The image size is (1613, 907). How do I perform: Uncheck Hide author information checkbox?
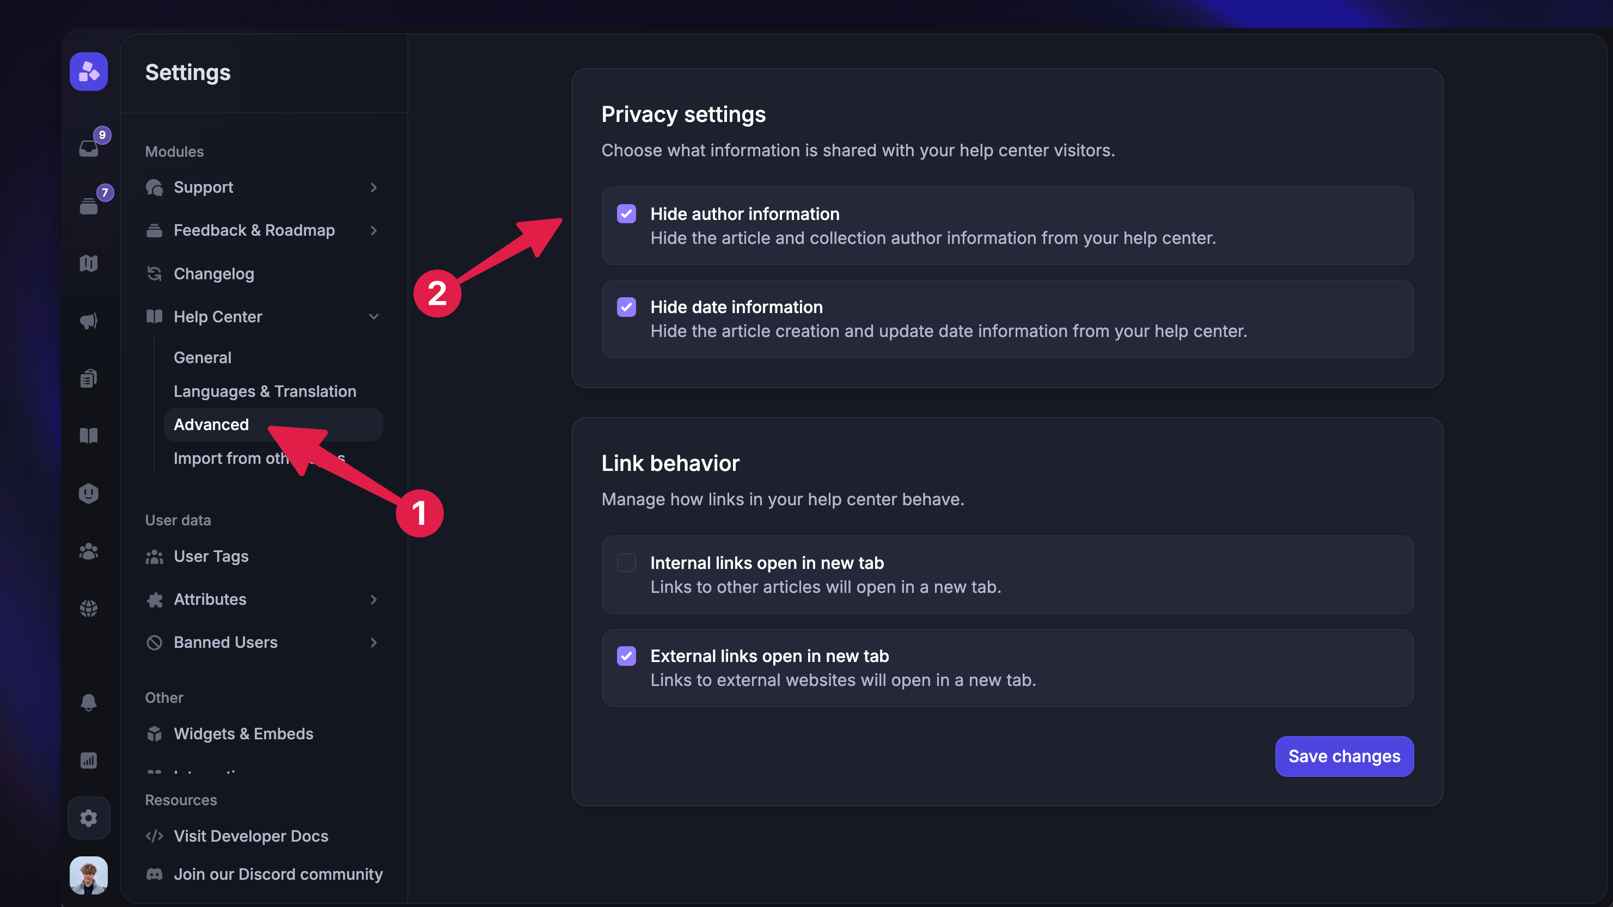626,214
